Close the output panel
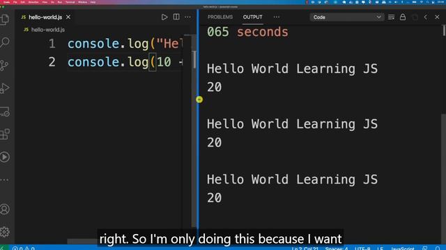This screenshot has height=250, width=446. click(437, 17)
